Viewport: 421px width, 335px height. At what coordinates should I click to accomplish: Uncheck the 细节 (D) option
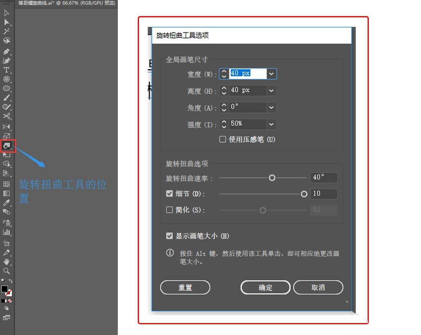(x=170, y=194)
